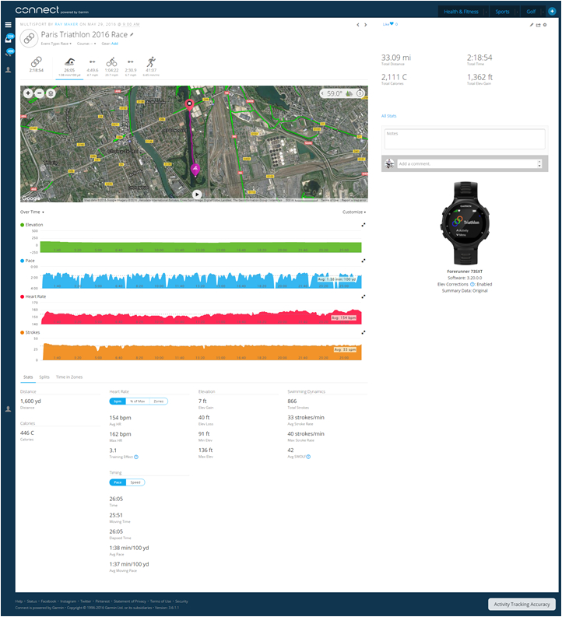562x617 pixels.
Task: Zoom out on the map
Action: (x=39, y=93)
